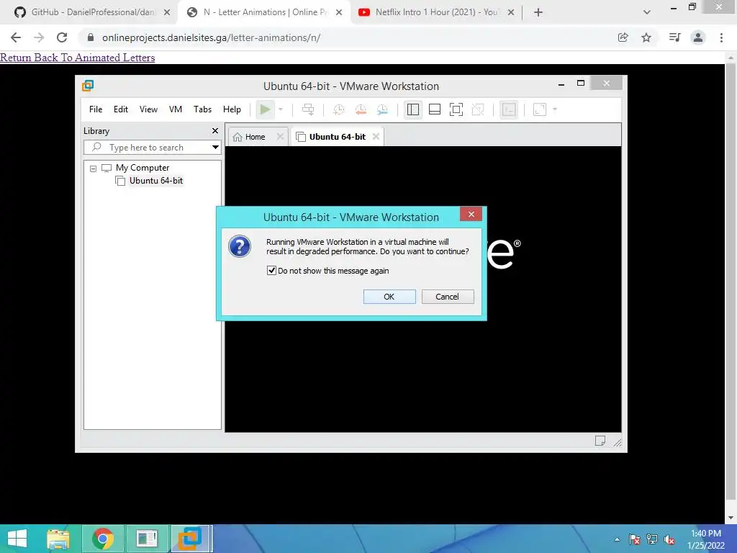Image resolution: width=737 pixels, height=553 pixels.
Task: Close the Library panel
Action: [x=214, y=131]
